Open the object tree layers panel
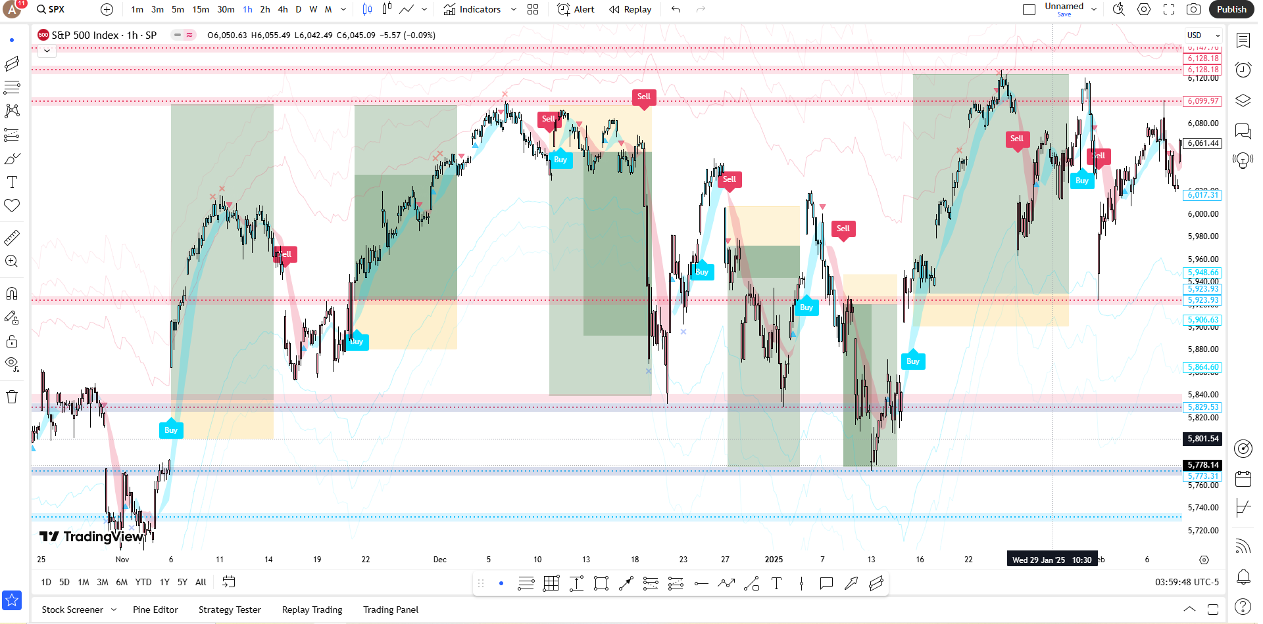The height and width of the screenshot is (624, 1263). click(x=1243, y=100)
